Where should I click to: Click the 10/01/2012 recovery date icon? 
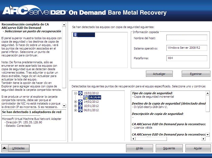(80, 106)
